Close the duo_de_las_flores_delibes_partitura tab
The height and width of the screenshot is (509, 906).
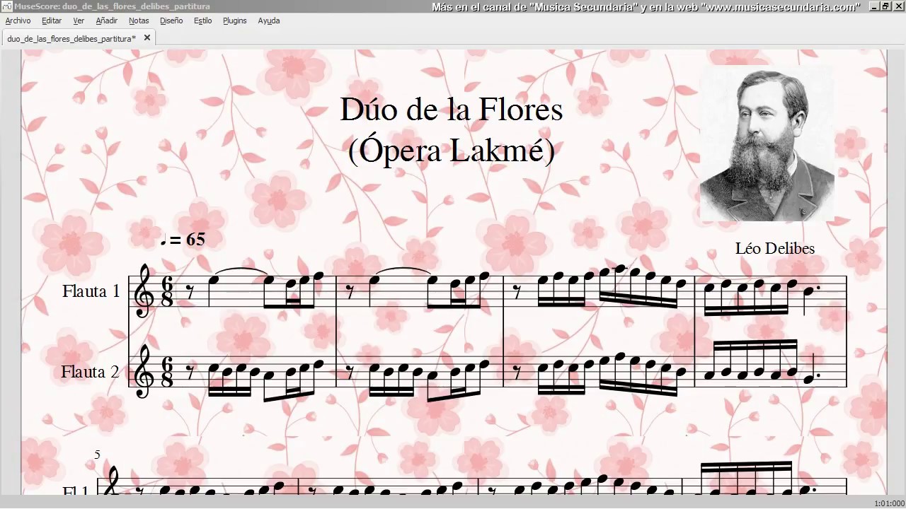tap(147, 38)
